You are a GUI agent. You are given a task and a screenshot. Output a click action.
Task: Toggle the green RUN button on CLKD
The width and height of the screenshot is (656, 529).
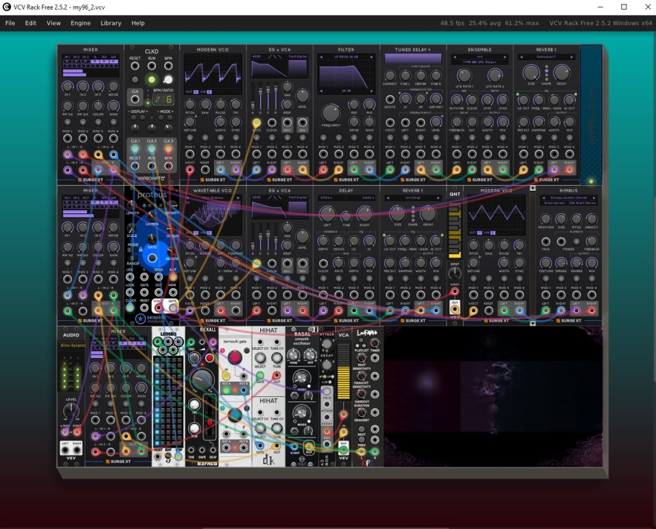point(151,79)
